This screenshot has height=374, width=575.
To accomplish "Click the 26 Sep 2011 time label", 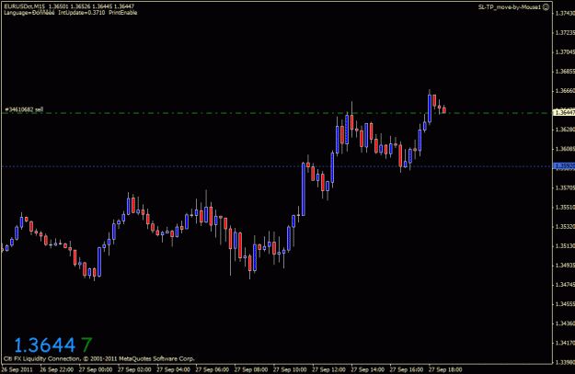I will 17,369.
